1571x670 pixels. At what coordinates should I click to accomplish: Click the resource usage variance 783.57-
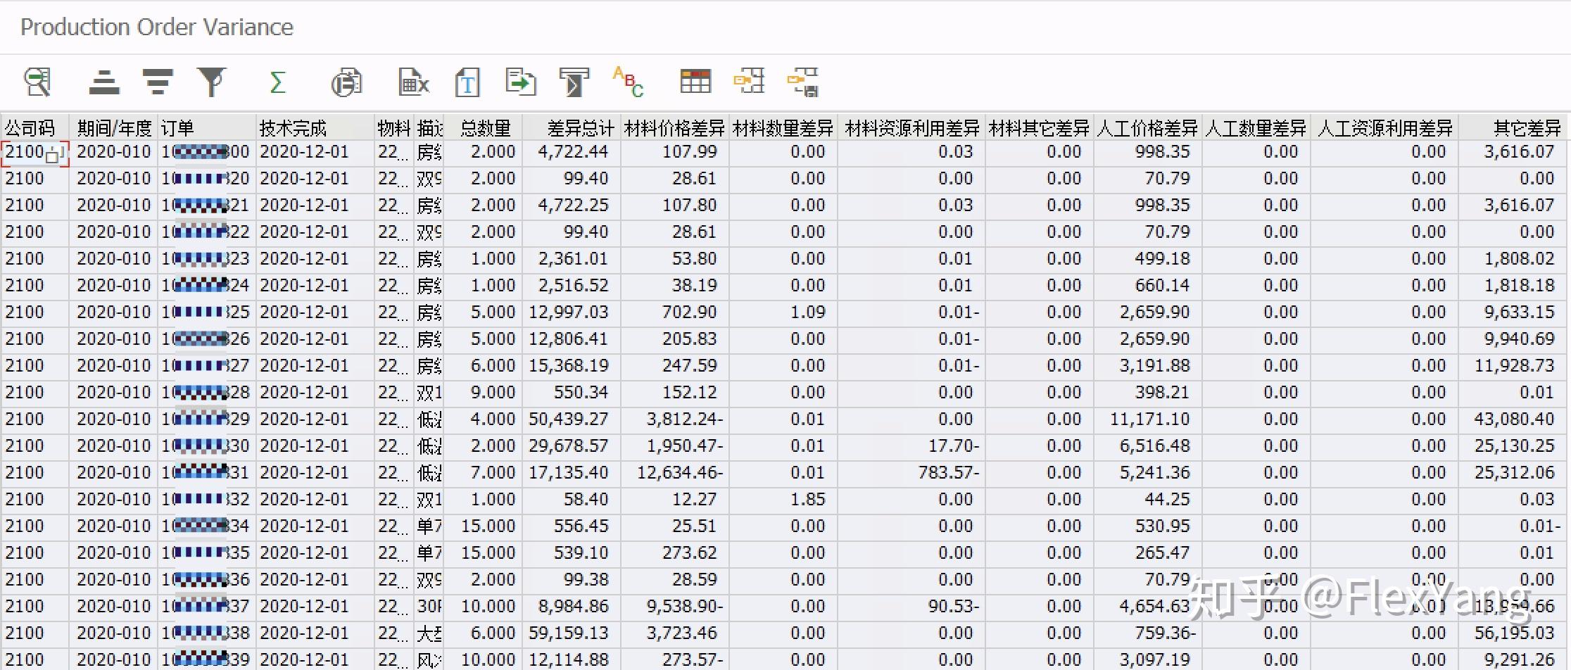click(x=913, y=473)
